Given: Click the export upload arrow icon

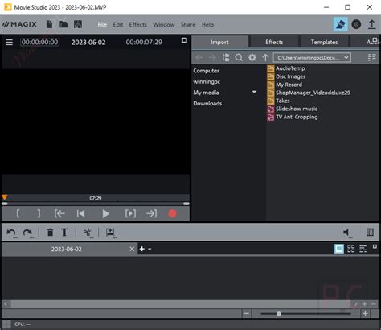Looking at the screenshot, I should click(x=371, y=24).
